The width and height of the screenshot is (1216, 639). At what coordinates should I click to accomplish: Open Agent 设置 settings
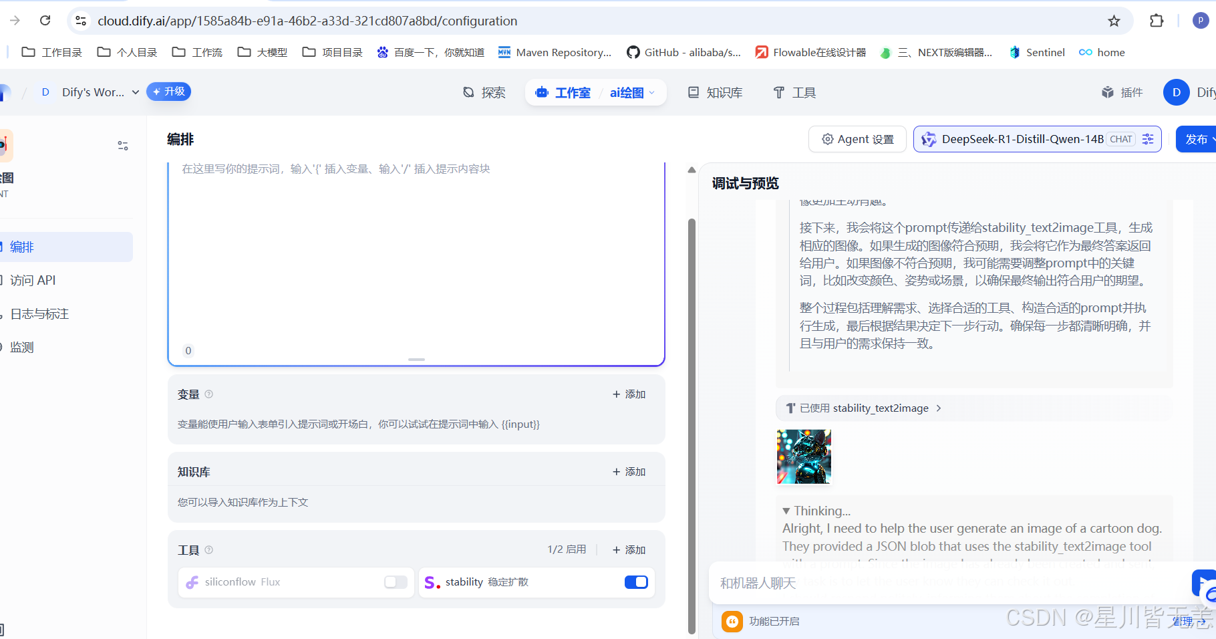(857, 139)
